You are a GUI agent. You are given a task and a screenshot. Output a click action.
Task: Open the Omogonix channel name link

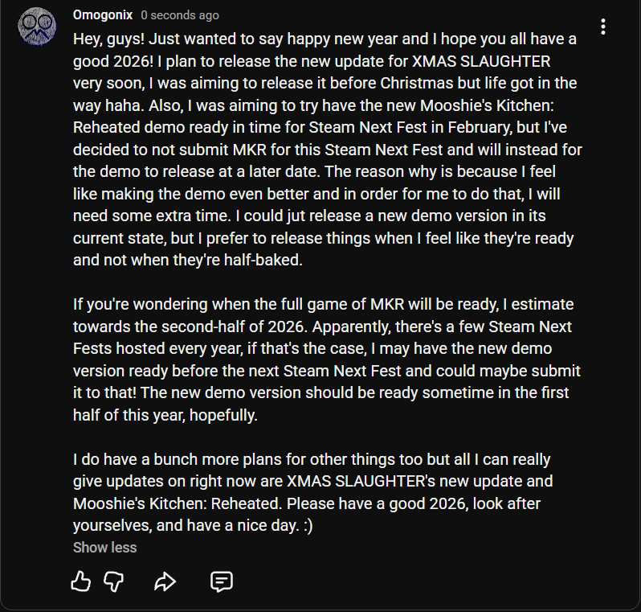pos(102,15)
